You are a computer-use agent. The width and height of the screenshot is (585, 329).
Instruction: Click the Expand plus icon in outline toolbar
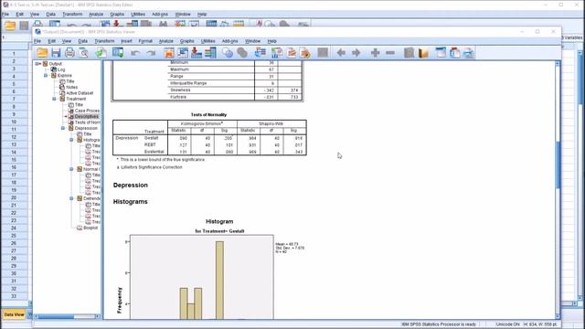pyautogui.click(x=376, y=53)
